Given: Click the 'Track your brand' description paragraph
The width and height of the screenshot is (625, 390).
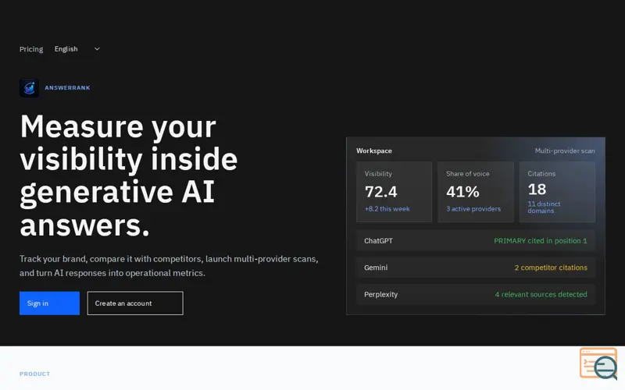Looking at the screenshot, I should [169, 266].
